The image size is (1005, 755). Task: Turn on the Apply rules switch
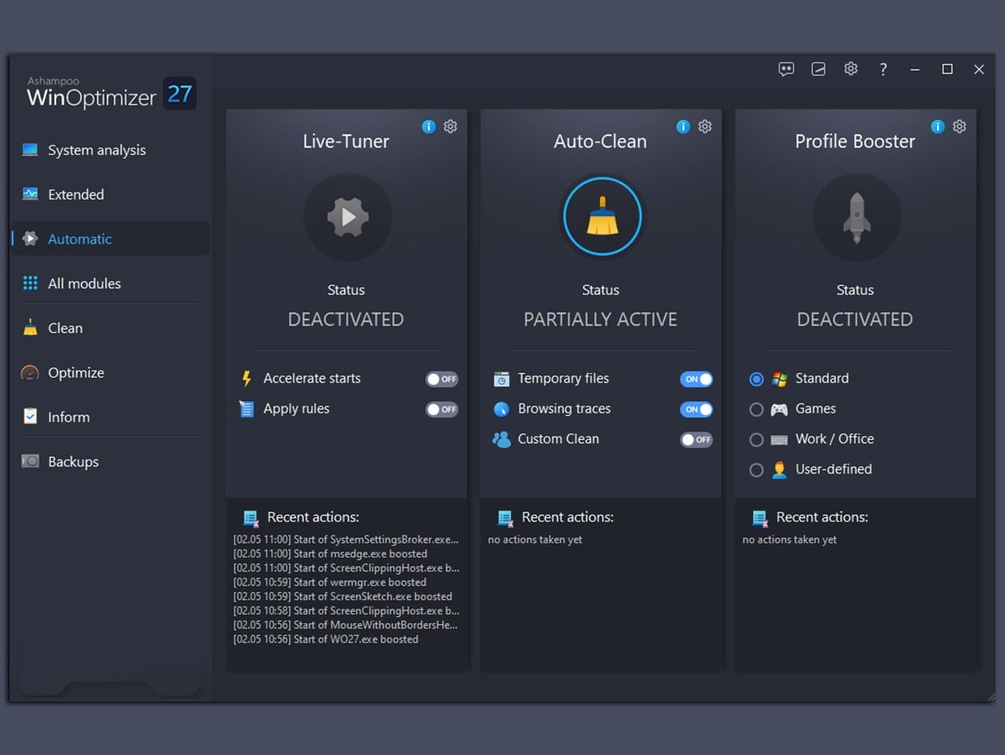[x=442, y=409]
